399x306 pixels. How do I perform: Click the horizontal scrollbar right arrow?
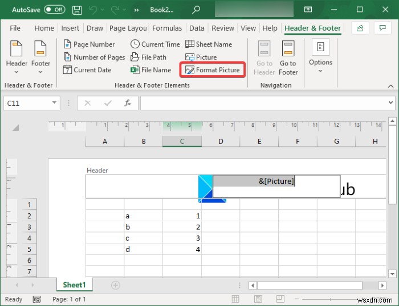click(x=382, y=286)
